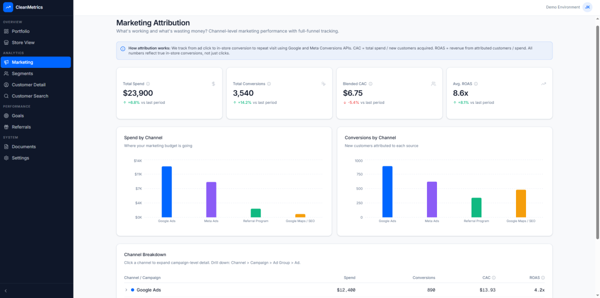The height and width of the screenshot is (298, 600).
Task: Click the JK avatar button
Action: coord(587,7)
